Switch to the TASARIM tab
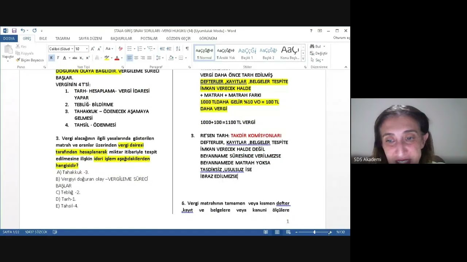 pyautogui.click(x=62, y=38)
